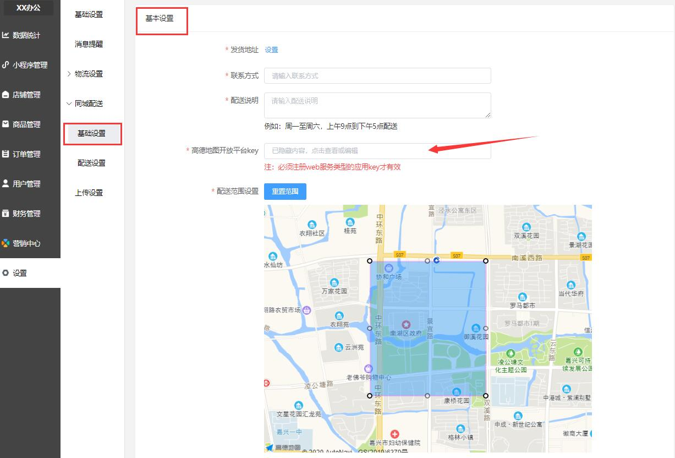Click the 用户管理 person icon
This screenshot has width=675, height=458.
6,183
